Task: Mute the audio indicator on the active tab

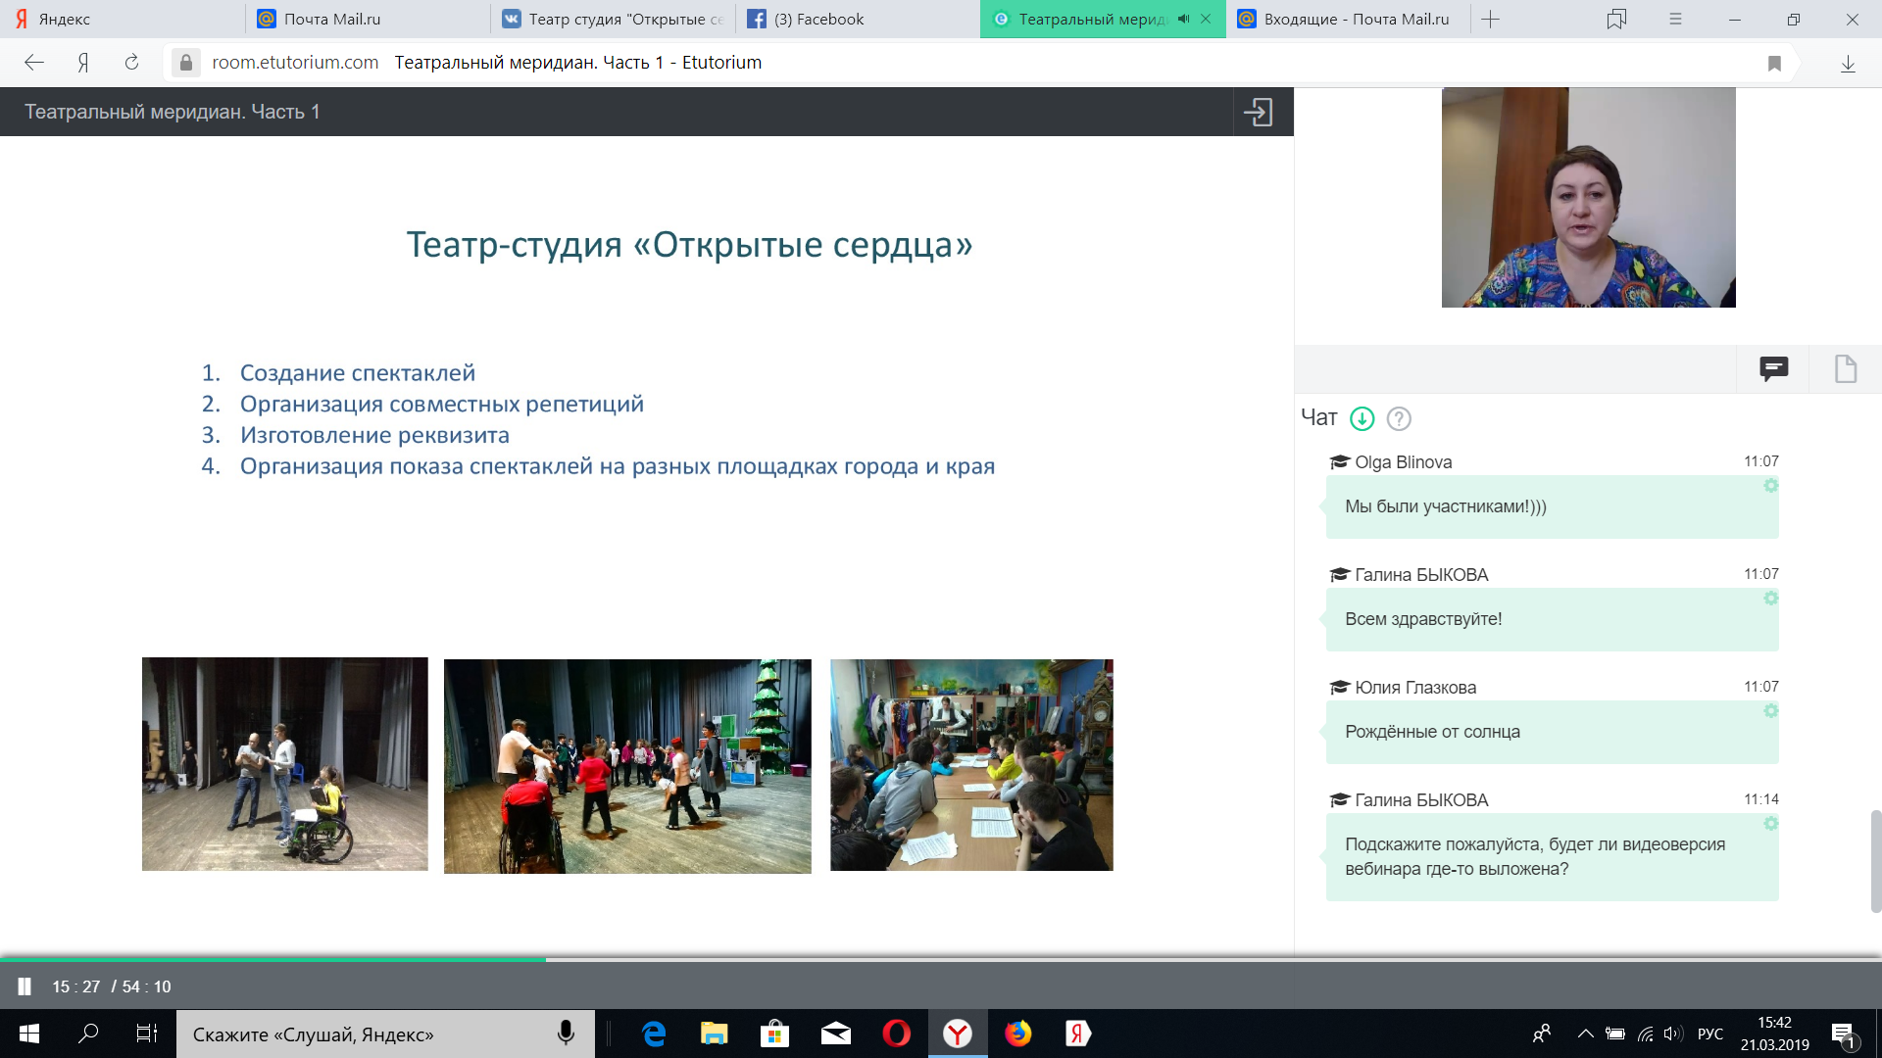Action: click(x=1183, y=19)
